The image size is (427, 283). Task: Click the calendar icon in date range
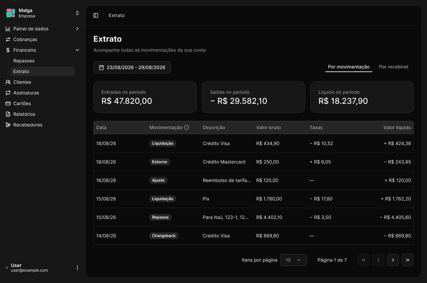tap(101, 67)
